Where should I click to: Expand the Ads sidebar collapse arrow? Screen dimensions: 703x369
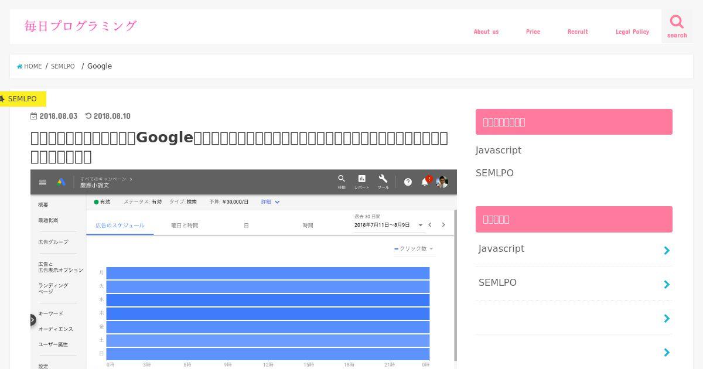[x=33, y=320]
